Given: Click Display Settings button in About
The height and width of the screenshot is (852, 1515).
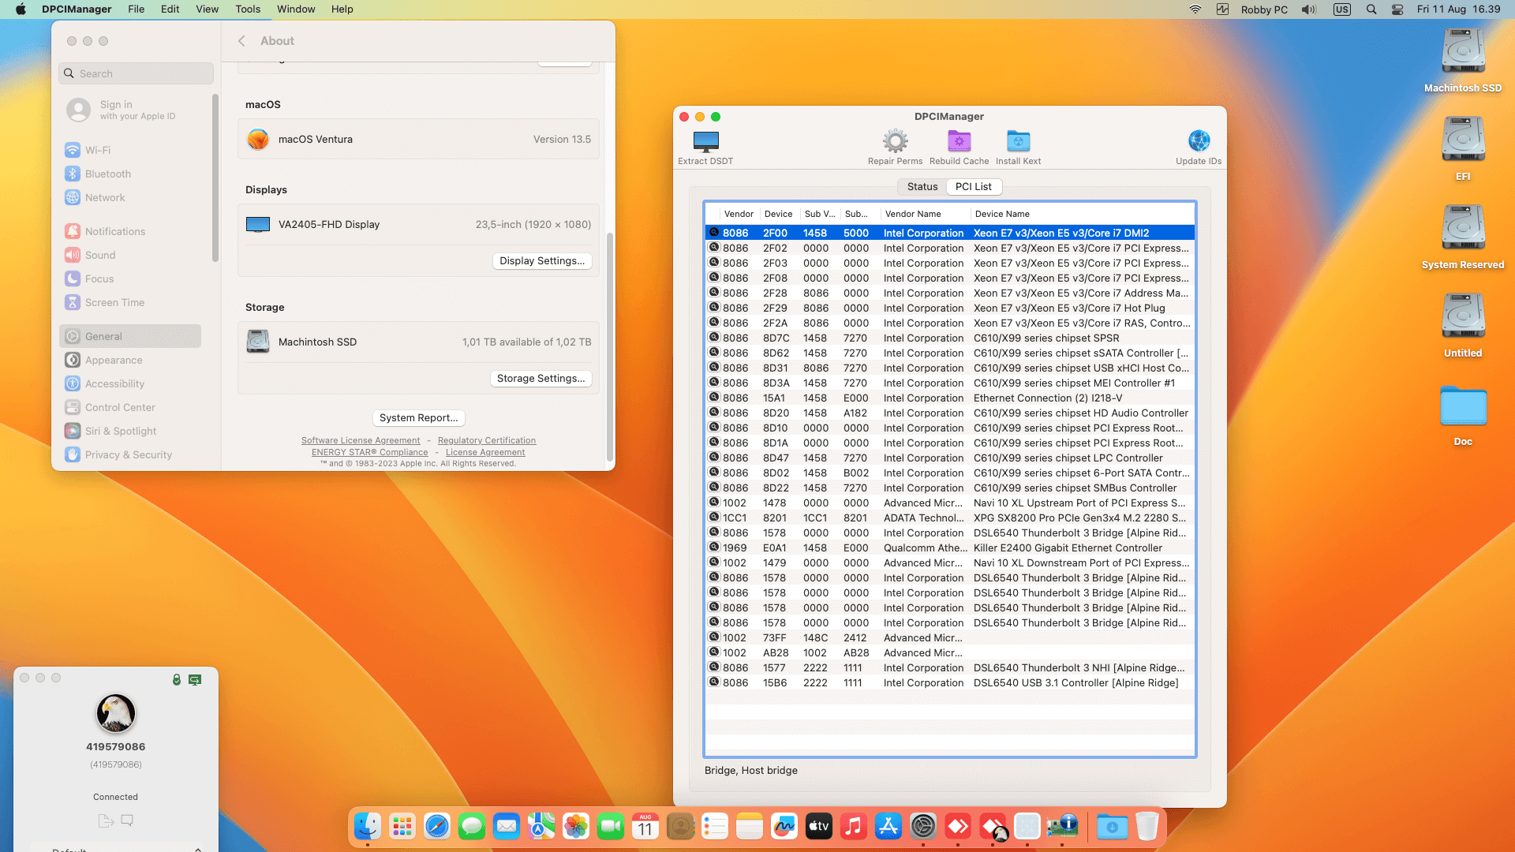Looking at the screenshot, I should pyautogui.click(x=542, y=260).
